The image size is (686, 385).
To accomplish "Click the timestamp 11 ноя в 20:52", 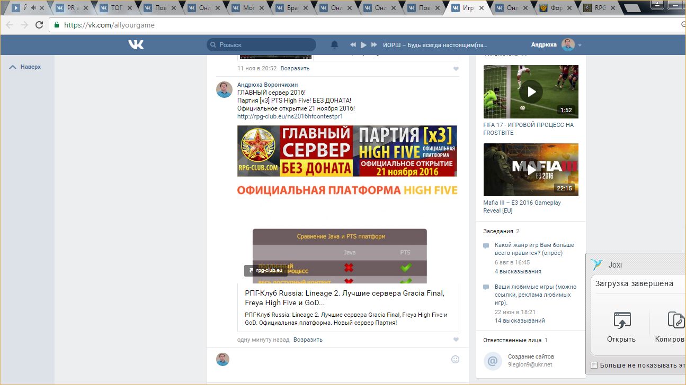I will click(x=257, y=68).
